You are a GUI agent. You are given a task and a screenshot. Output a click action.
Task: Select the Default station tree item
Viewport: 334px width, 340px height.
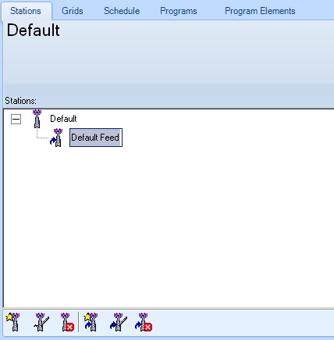tap(63, 119)
